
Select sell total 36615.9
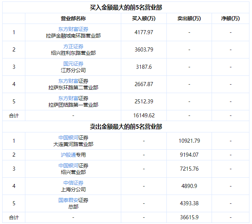click(189, 217)
